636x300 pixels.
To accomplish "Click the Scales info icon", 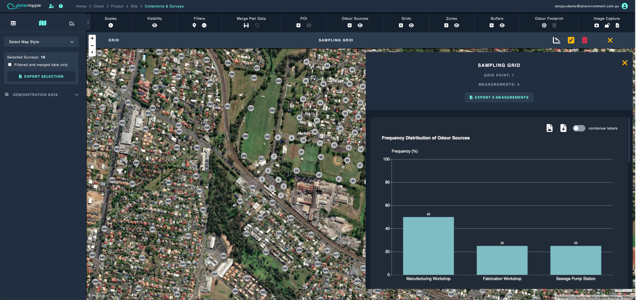I will point(111,25).
